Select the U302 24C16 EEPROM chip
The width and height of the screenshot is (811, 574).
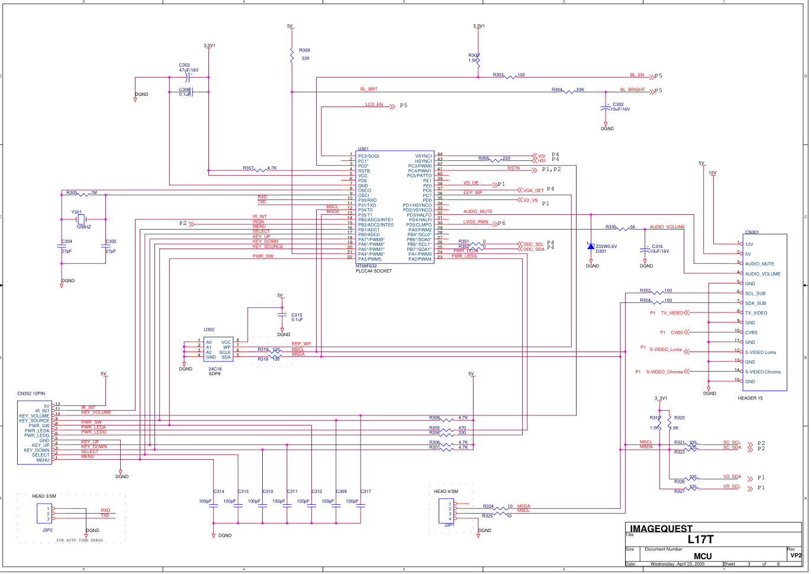tap(218, 350)
